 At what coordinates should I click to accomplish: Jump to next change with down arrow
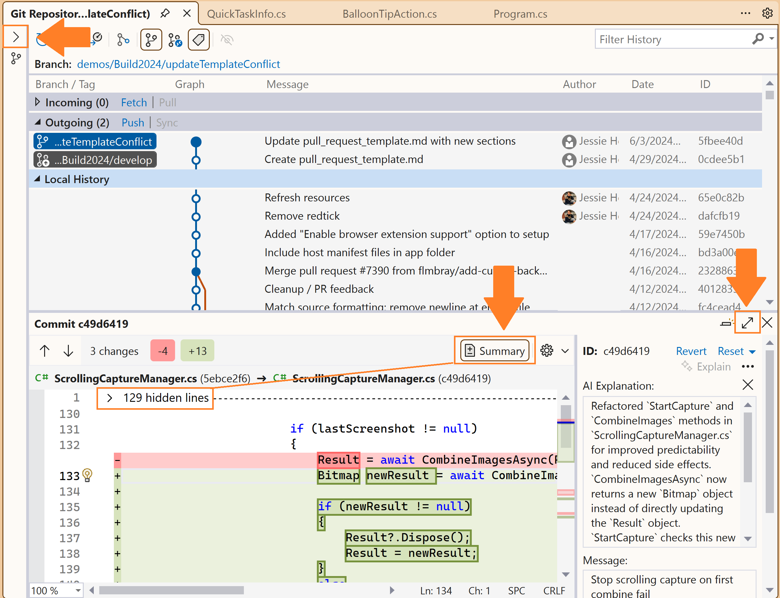(68, 351)
